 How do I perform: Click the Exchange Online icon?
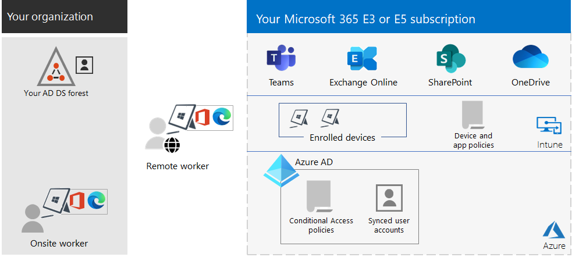[x=362, y=58]
